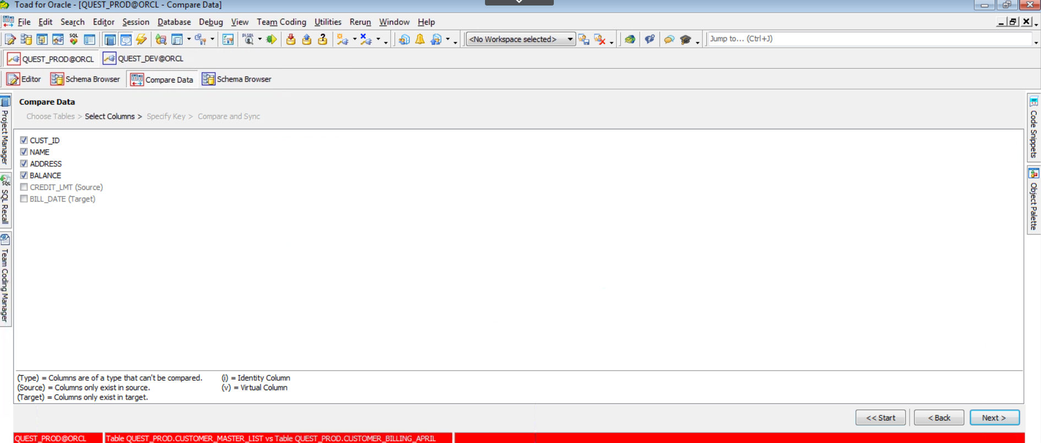This screenshot has height=443, width=1041.
Task: Click the save workspace icon
Action: (584, 39)
